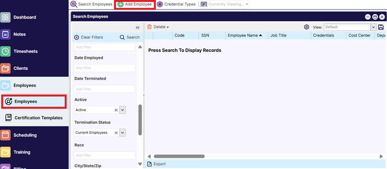Click filter panel scroll down arrow
The width and height of the screenshot is (387, 169).
pyautogui.click(x=140, y=164)
